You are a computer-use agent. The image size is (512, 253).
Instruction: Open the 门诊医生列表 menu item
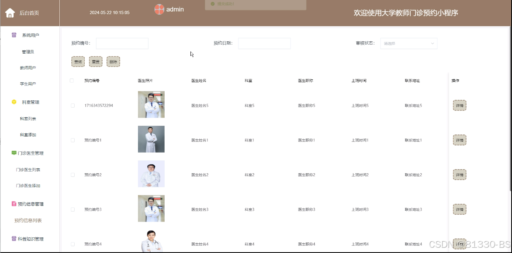pyautogui.click(x=28, y=170)
